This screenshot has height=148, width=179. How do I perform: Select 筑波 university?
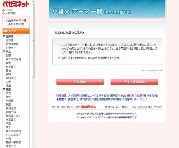coord(8,97)
